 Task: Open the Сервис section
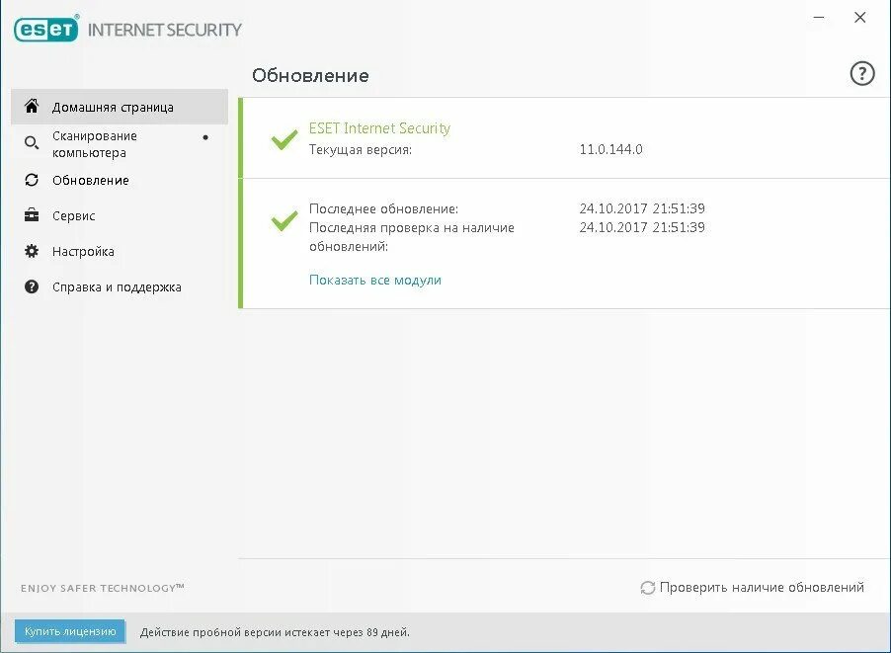click(120, 216)
